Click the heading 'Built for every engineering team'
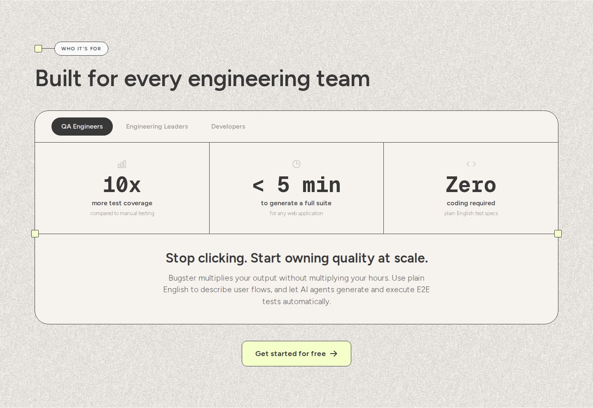This screenshot has width=593, height=408. pos(203,79)
